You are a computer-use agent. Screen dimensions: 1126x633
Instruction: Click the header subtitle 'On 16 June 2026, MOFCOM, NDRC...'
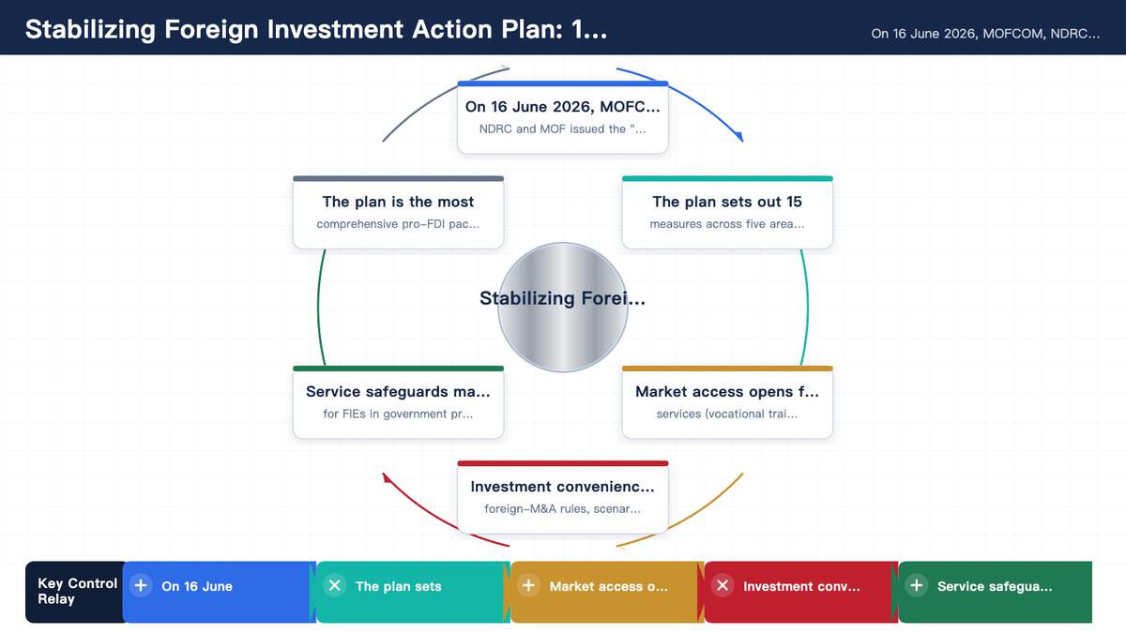985,34
